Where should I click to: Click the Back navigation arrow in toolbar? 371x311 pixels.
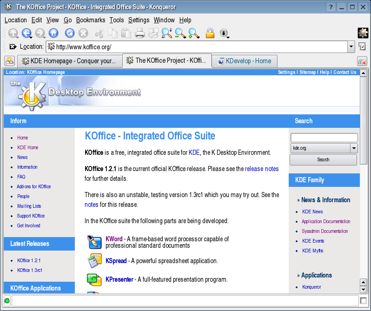[26, 33]
